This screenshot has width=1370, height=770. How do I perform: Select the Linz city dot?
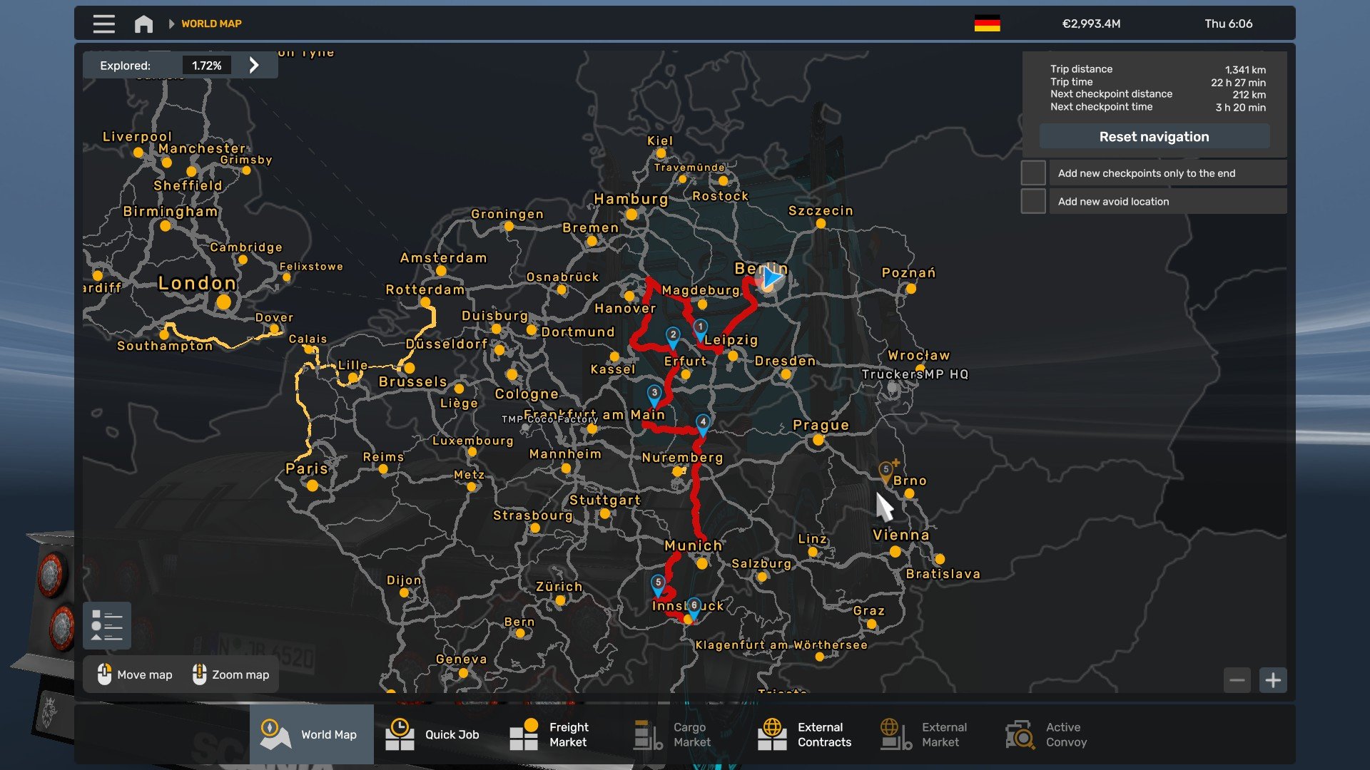(x=813, y=552)
